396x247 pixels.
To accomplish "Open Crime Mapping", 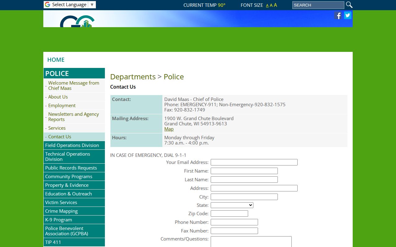I will click(x=74, y=211).
